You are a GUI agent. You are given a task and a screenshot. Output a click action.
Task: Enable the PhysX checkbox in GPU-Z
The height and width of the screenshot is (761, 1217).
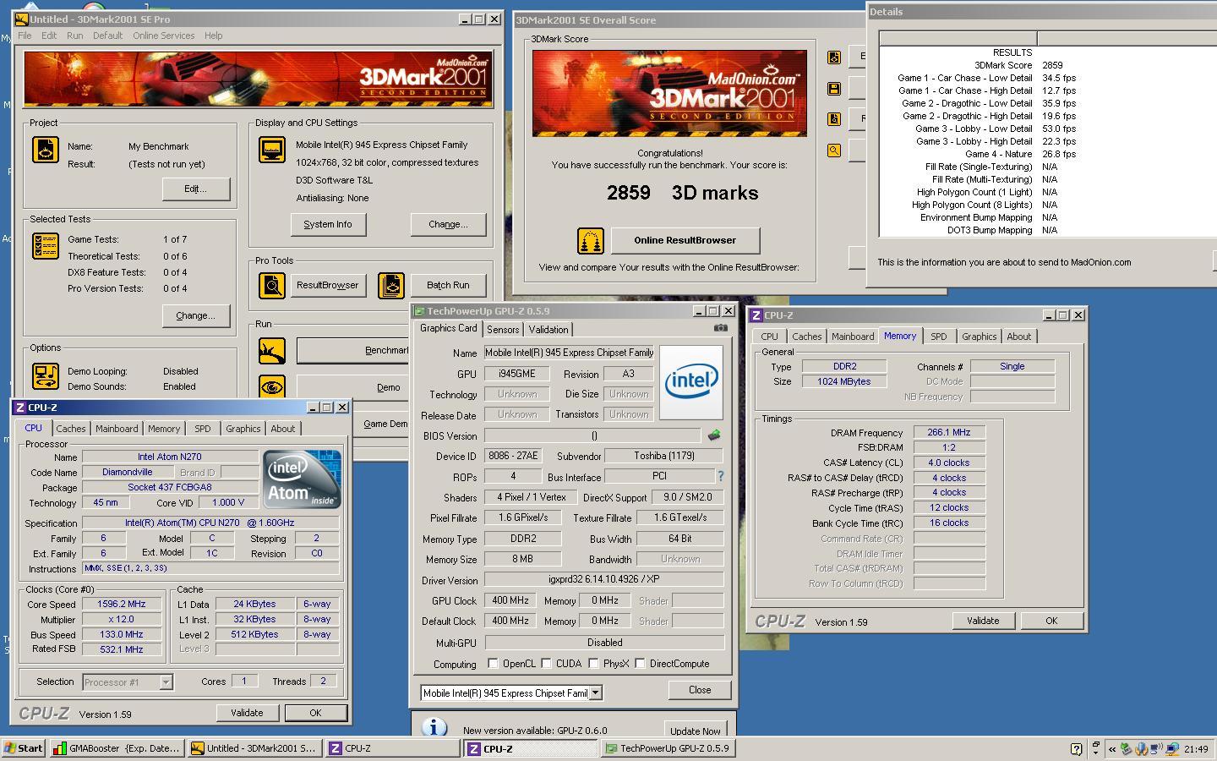(x=593, y=664)
